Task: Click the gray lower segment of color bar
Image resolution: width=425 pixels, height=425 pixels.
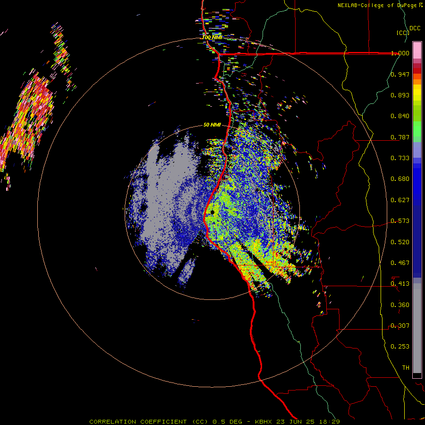Action: 417,328
